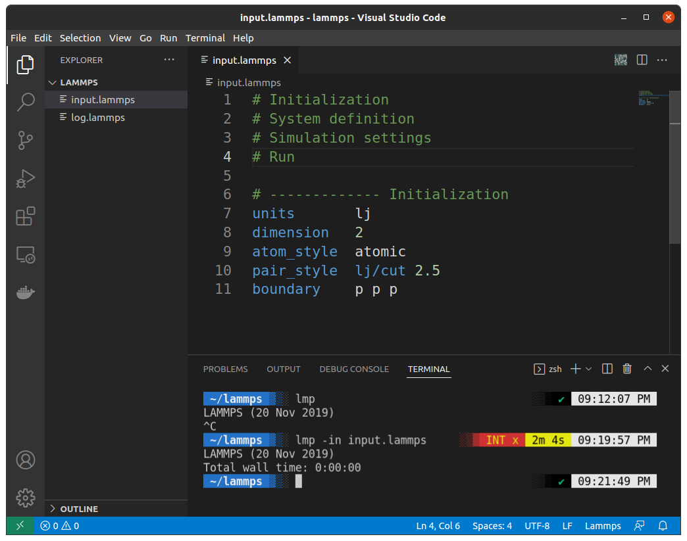Open the Selection menu

click(80, 38)
